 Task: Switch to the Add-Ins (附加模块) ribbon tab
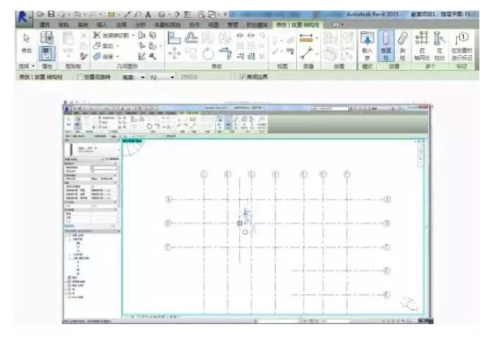point(257,24)
